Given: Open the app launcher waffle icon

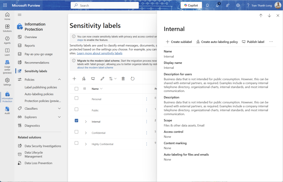Looking at the screenshot, I should point(5,5).
